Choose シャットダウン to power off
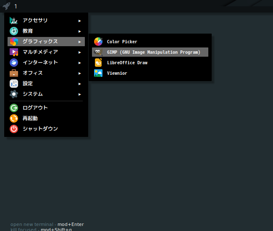The image size is (273, 231). (x=46, y=129)
